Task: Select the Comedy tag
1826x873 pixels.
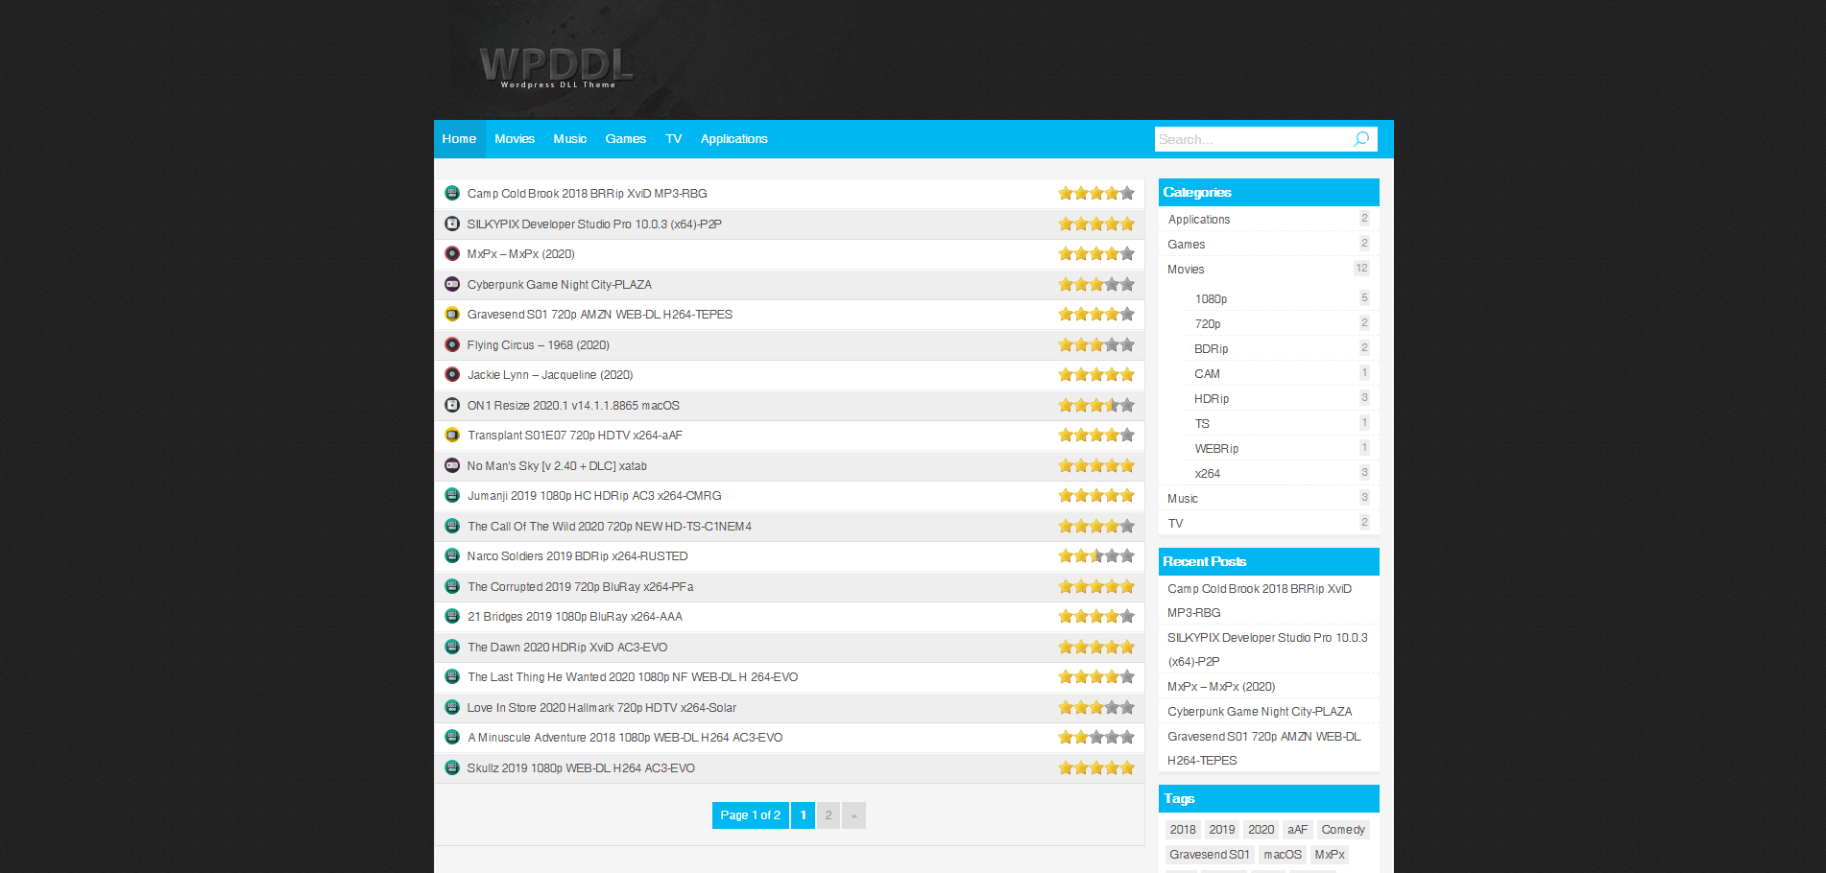Action: (1342, 830)
